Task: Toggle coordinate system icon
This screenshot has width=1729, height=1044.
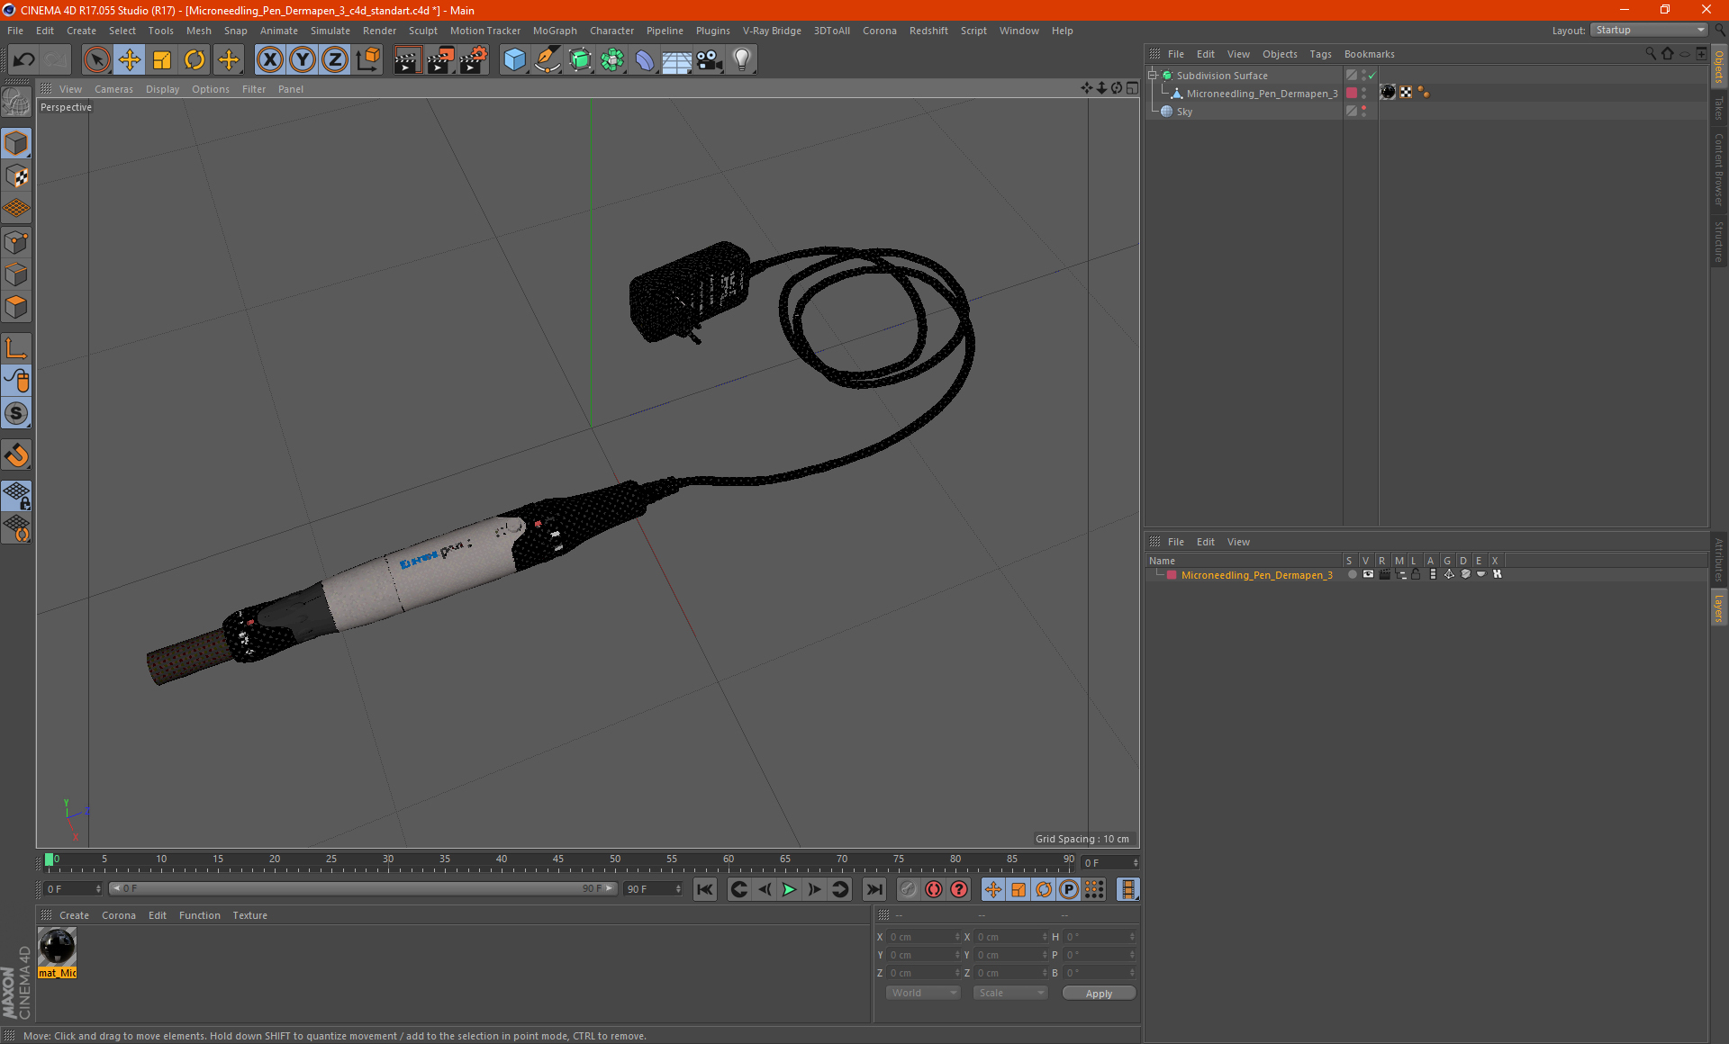Action: [x=368, y=60]
